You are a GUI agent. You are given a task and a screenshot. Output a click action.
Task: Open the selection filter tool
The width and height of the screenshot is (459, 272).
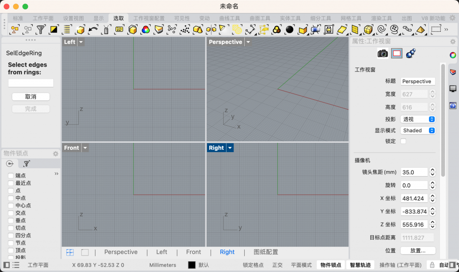pyautogui.click(x=41, y=30)
